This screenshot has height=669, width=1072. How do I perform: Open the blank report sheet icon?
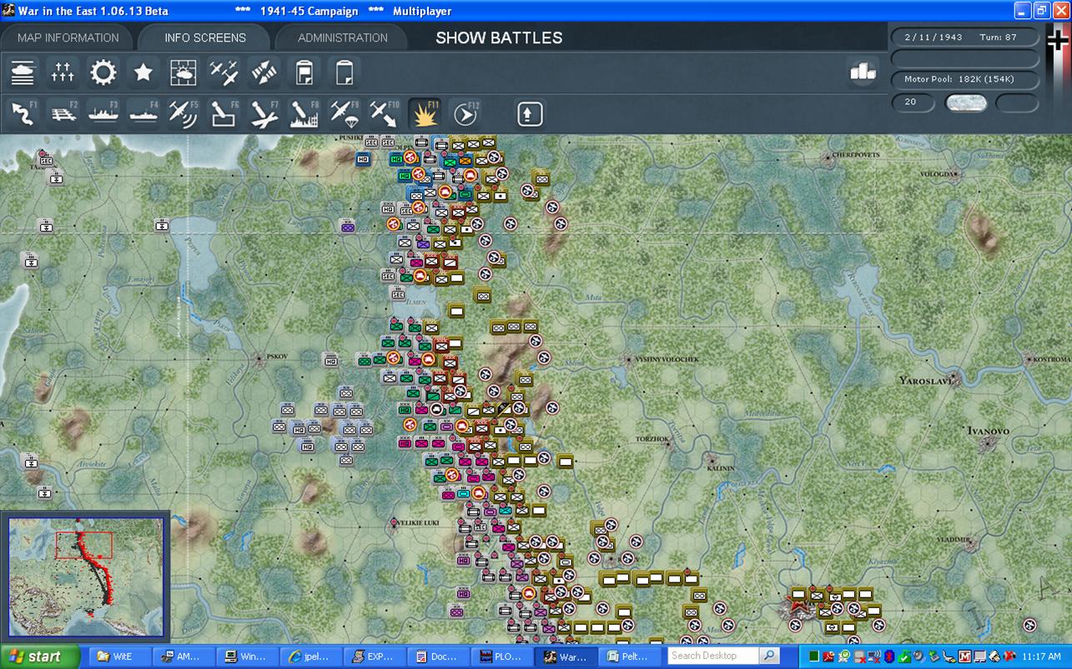coord(344,72)
